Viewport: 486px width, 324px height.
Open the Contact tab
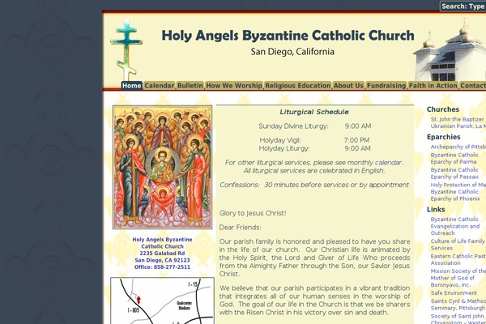[472, 86]
